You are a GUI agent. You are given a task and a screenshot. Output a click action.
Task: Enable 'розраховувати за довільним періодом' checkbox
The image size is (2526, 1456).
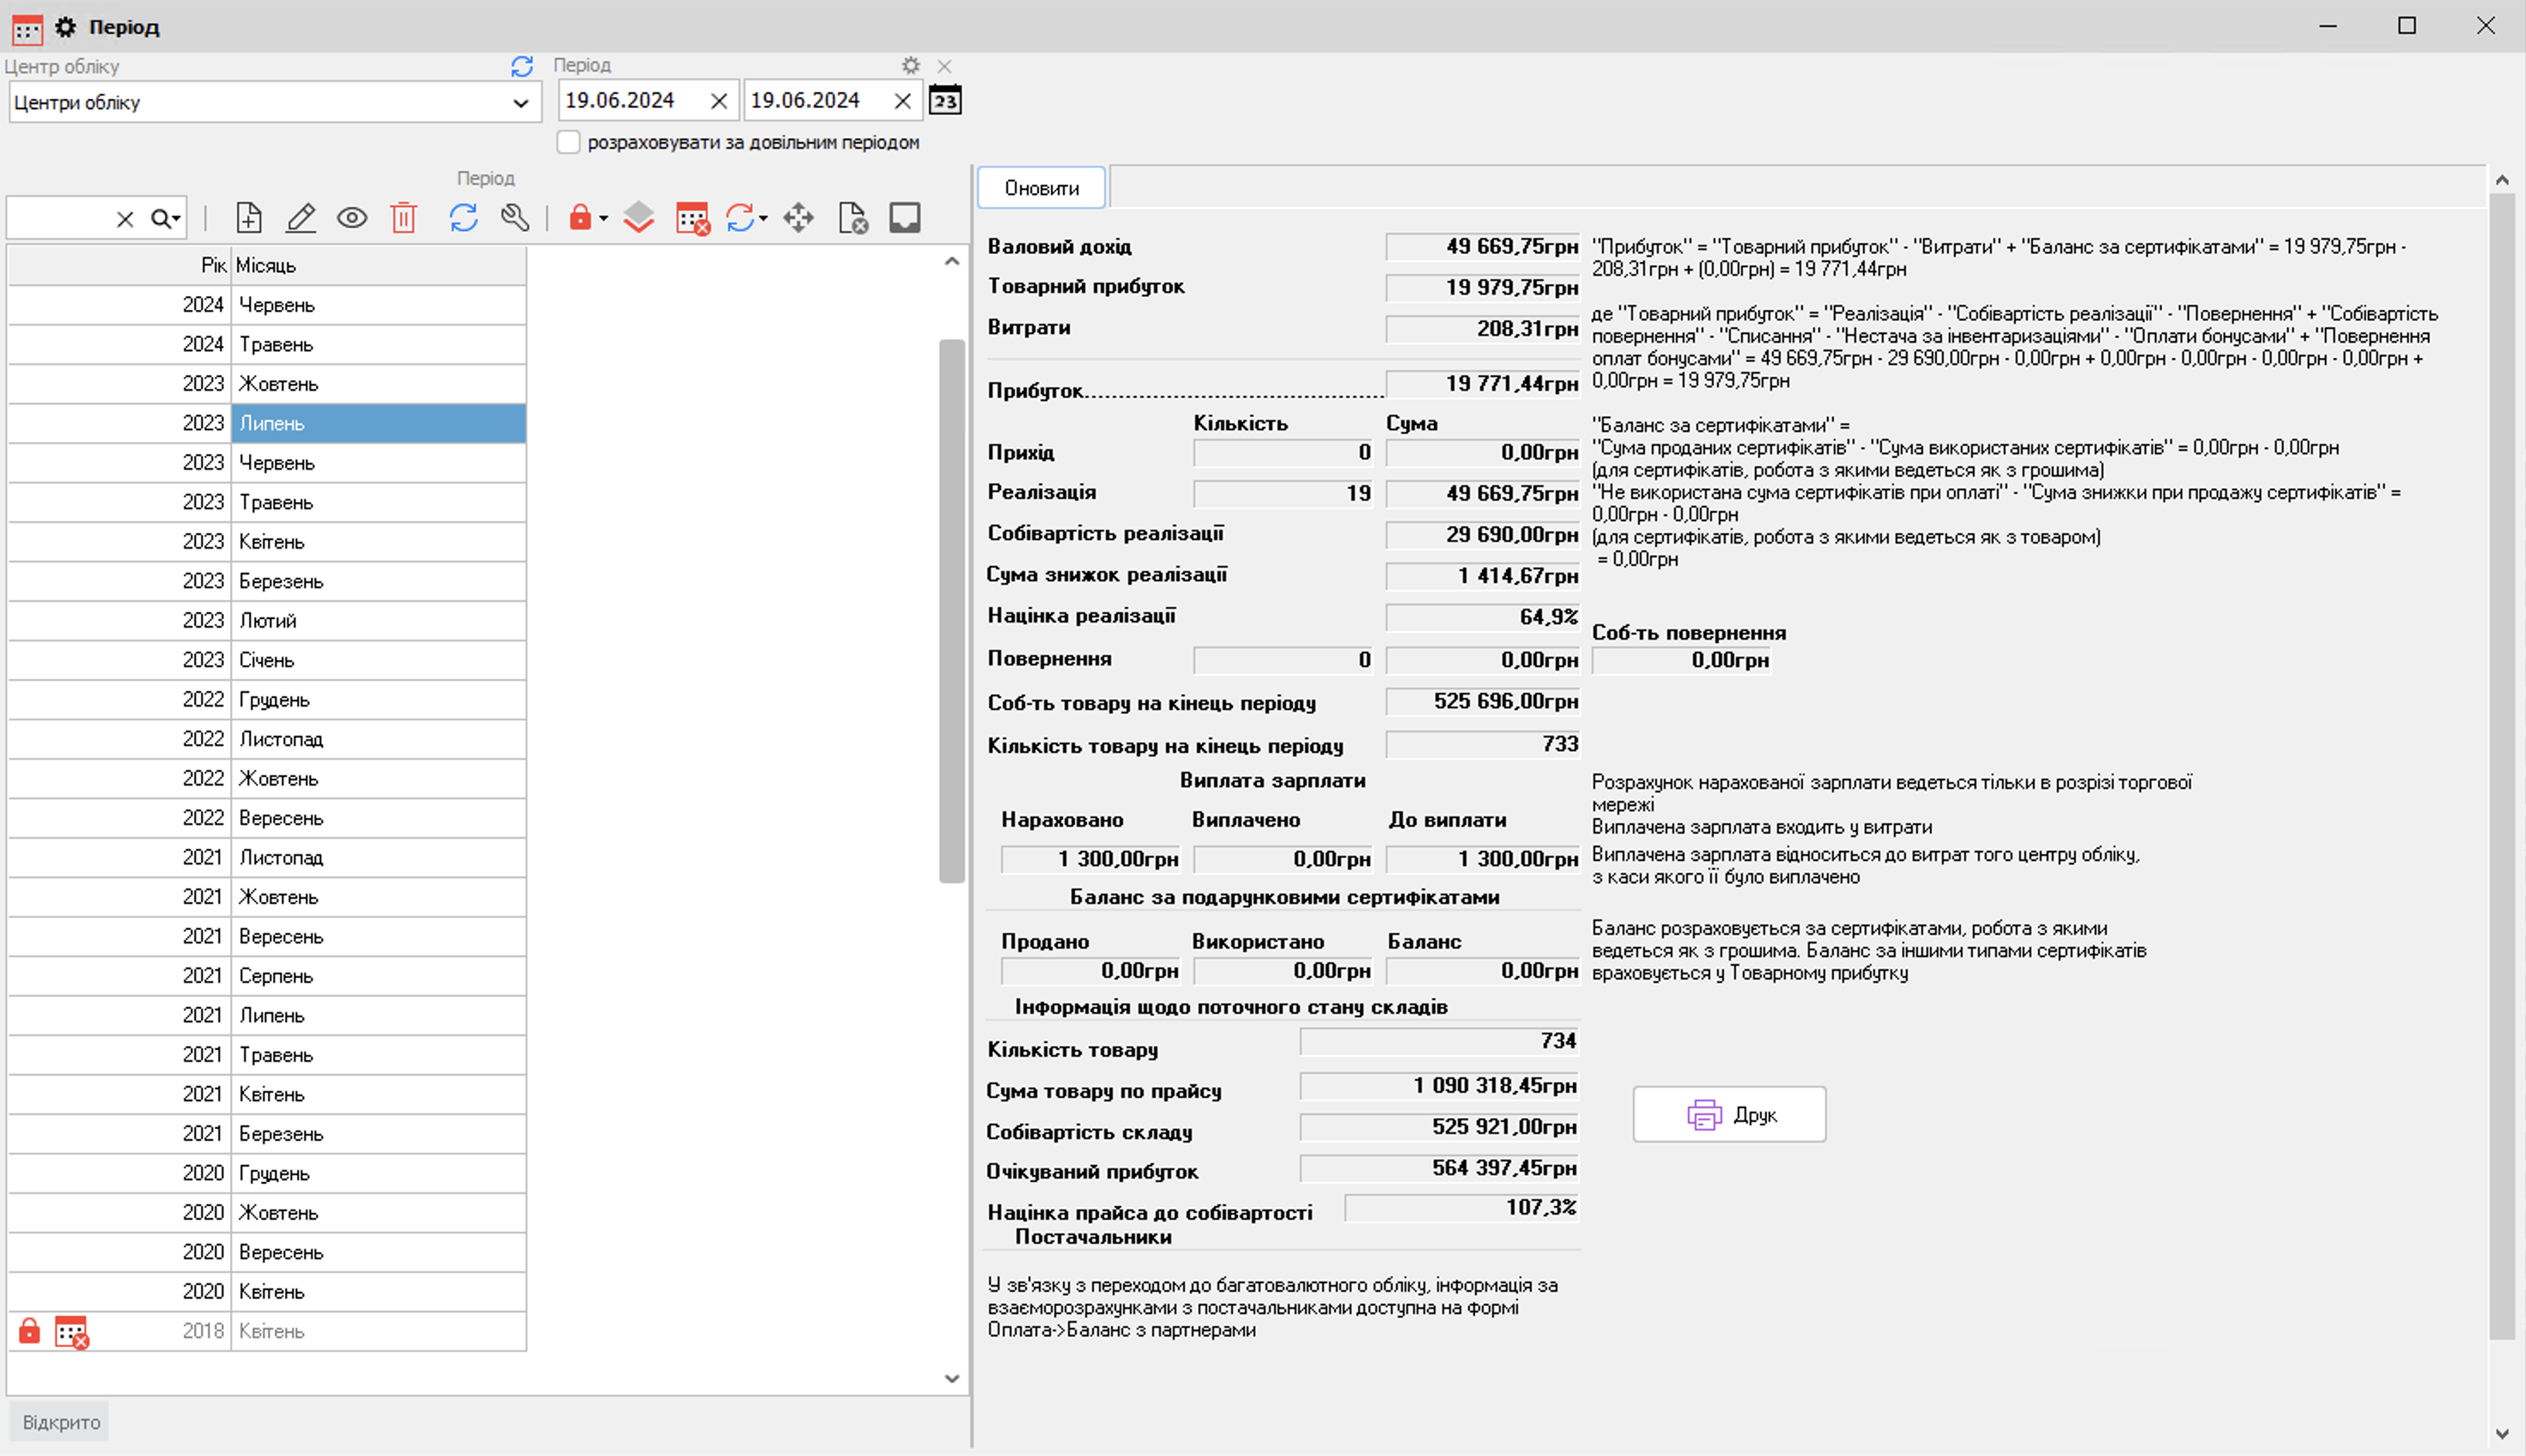[568, 143]
